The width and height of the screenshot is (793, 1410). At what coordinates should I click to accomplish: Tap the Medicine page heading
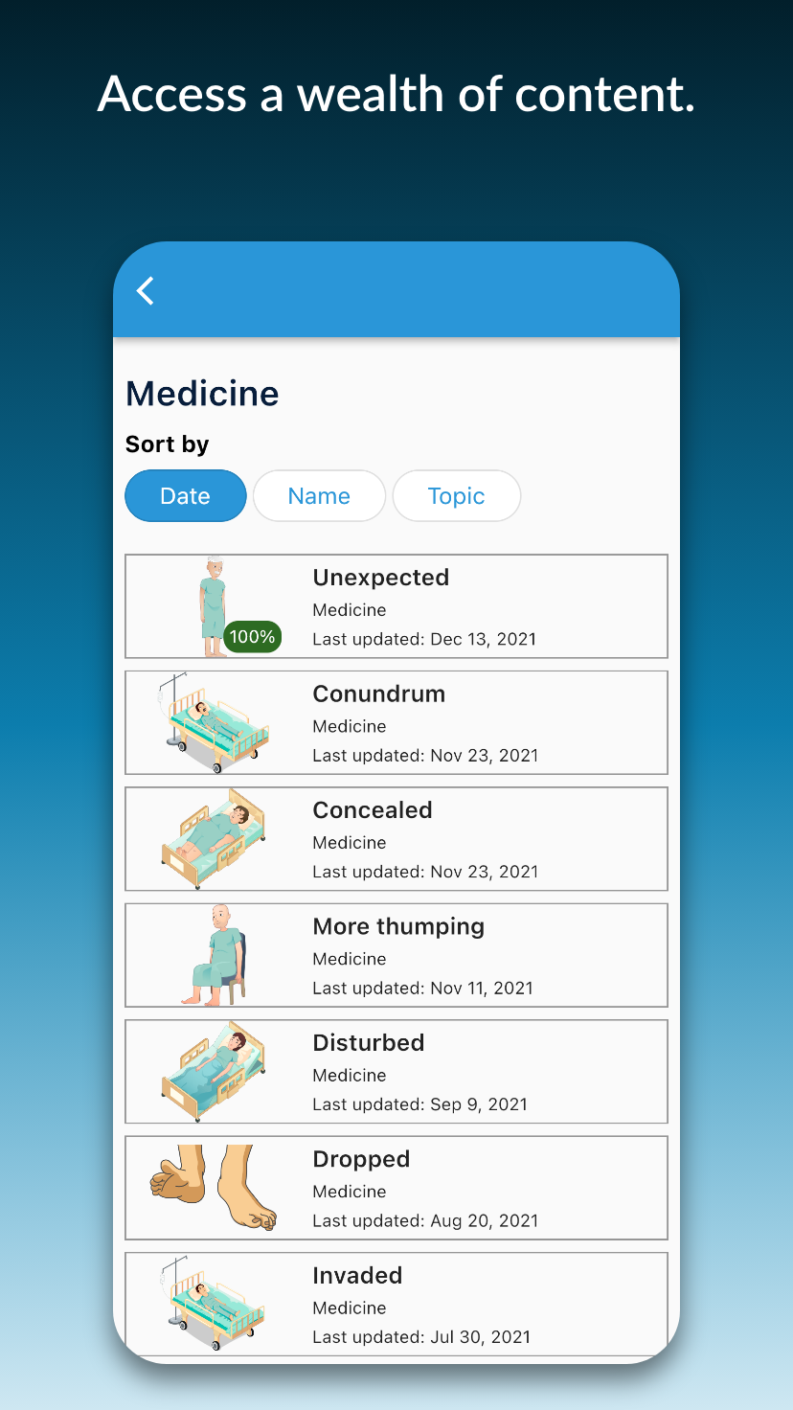click(x=202, y=393)
